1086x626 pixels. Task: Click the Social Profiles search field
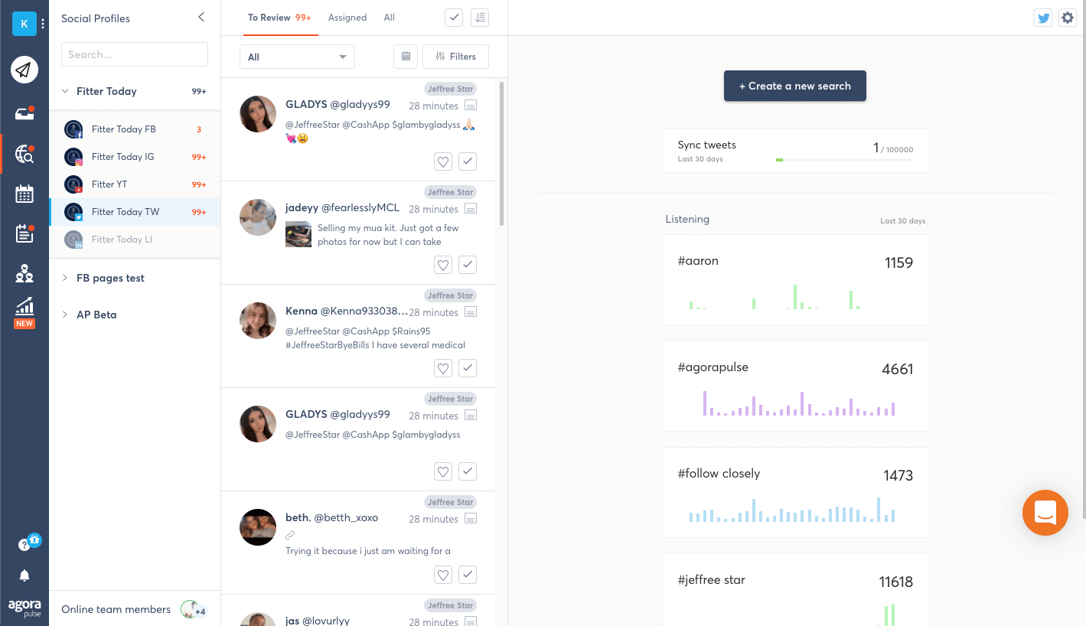[134, 54]
